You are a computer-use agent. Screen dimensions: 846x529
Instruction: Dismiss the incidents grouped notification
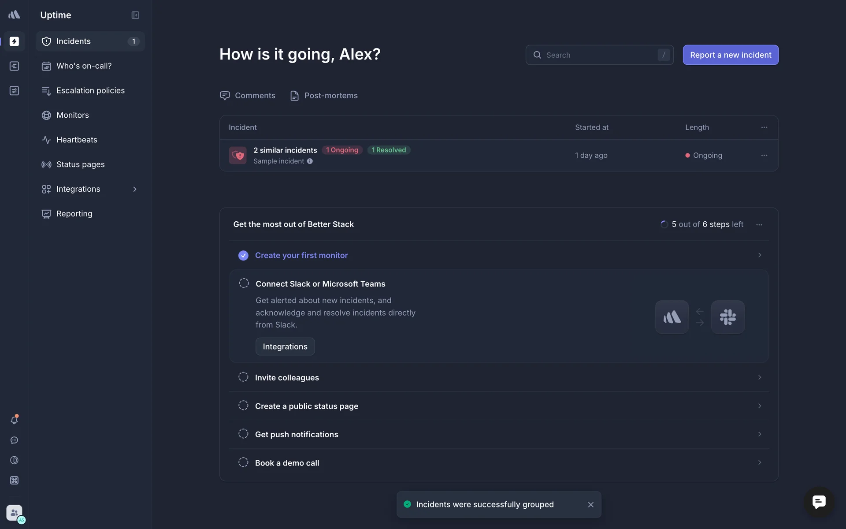click(590, 505)
